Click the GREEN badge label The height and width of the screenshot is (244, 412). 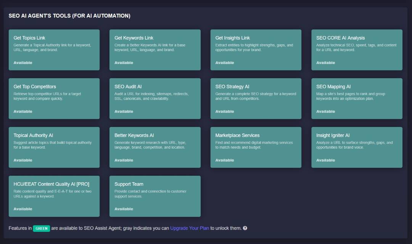pos(41,228)
